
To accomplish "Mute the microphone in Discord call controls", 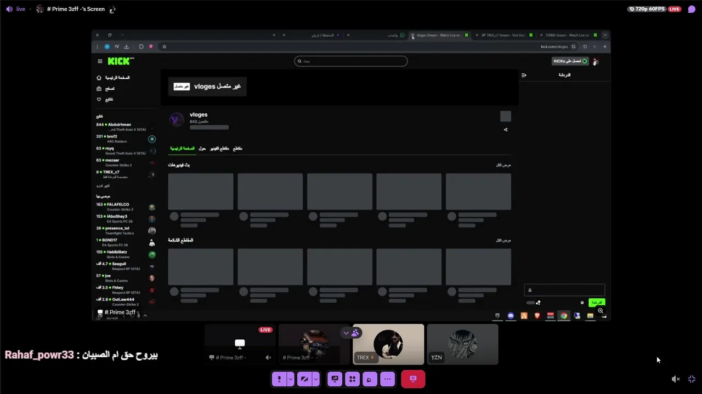I will 279,379.
